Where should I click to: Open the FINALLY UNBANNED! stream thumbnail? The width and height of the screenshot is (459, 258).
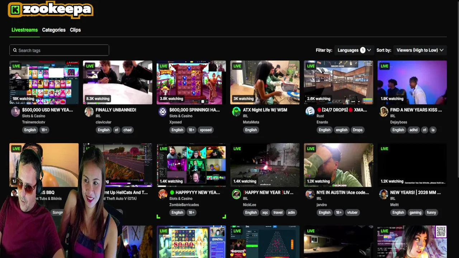pos(118,82)
